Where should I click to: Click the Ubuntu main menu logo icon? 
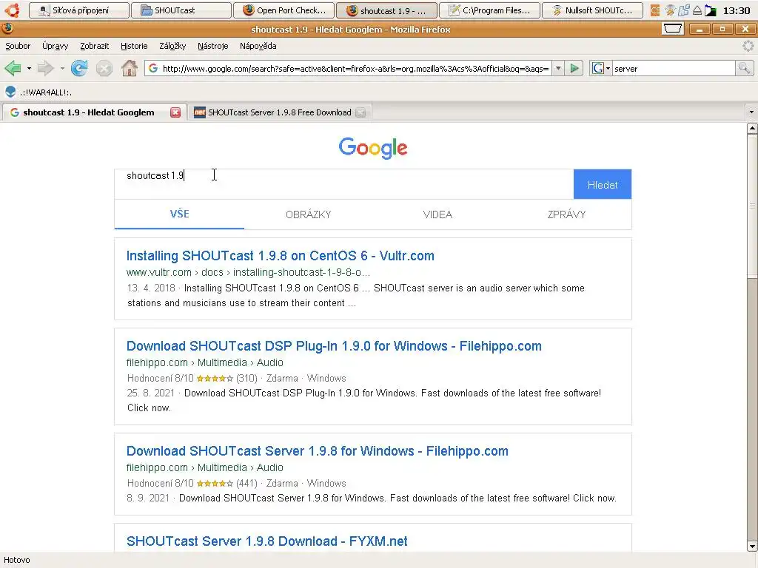click(13, 10)
